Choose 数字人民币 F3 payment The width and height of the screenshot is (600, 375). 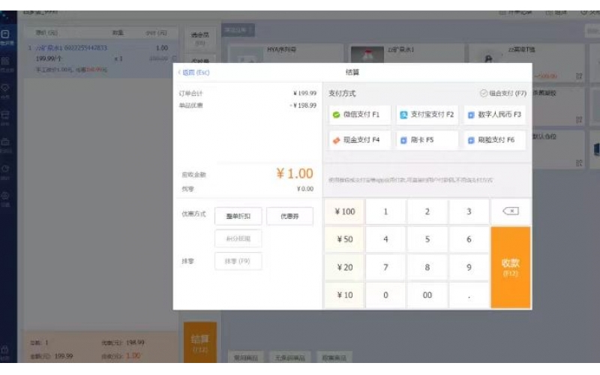point(494,115)
